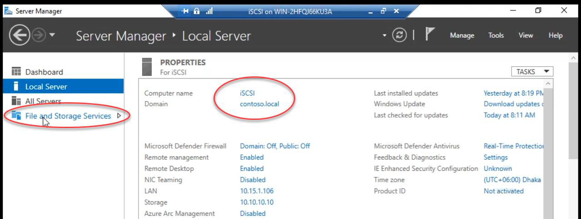Click the properties panel scroll up arrow

point(548,83)
